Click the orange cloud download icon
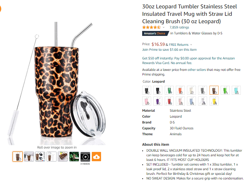 tap(96, 157)
